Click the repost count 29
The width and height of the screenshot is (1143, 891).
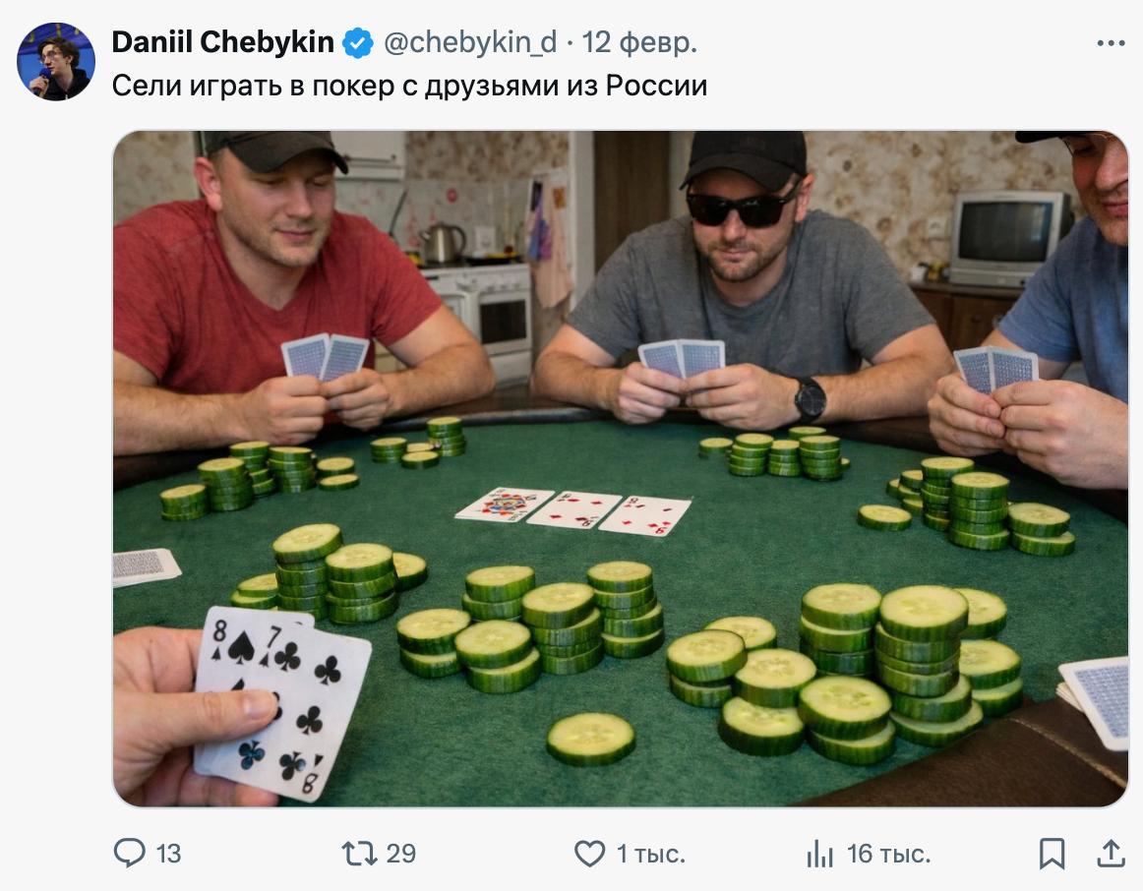(401, 854)
